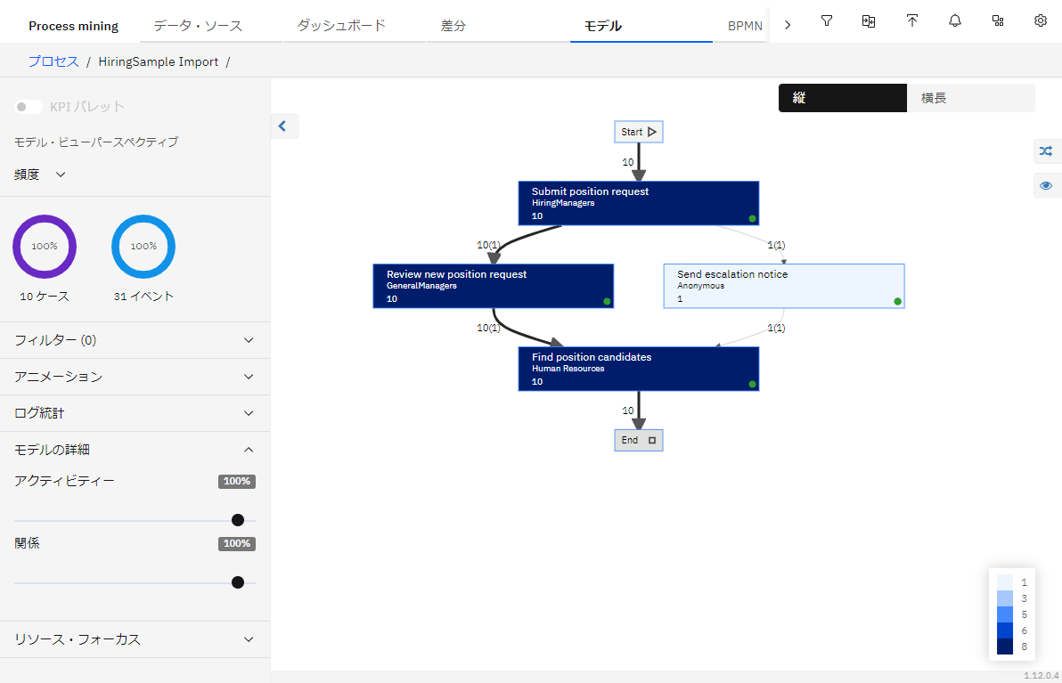This screenshot has height=683, width=1062.
Task: Click the アクティビティー slider handle
Action: click(x=238, y=520)
